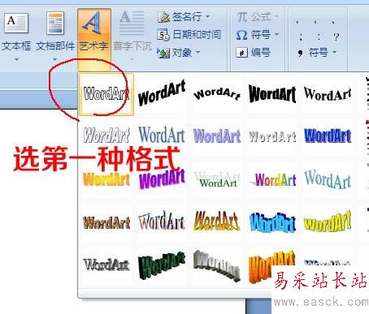Click the π 公式 equation button
The width and height of the screenshot is (369, 314).
[x=254, y=17]
